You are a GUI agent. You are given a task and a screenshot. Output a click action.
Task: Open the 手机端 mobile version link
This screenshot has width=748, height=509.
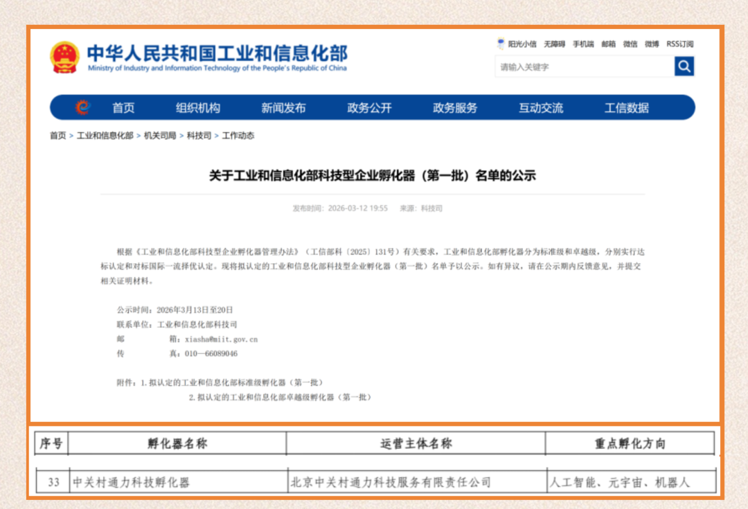[x=583, y=44]
